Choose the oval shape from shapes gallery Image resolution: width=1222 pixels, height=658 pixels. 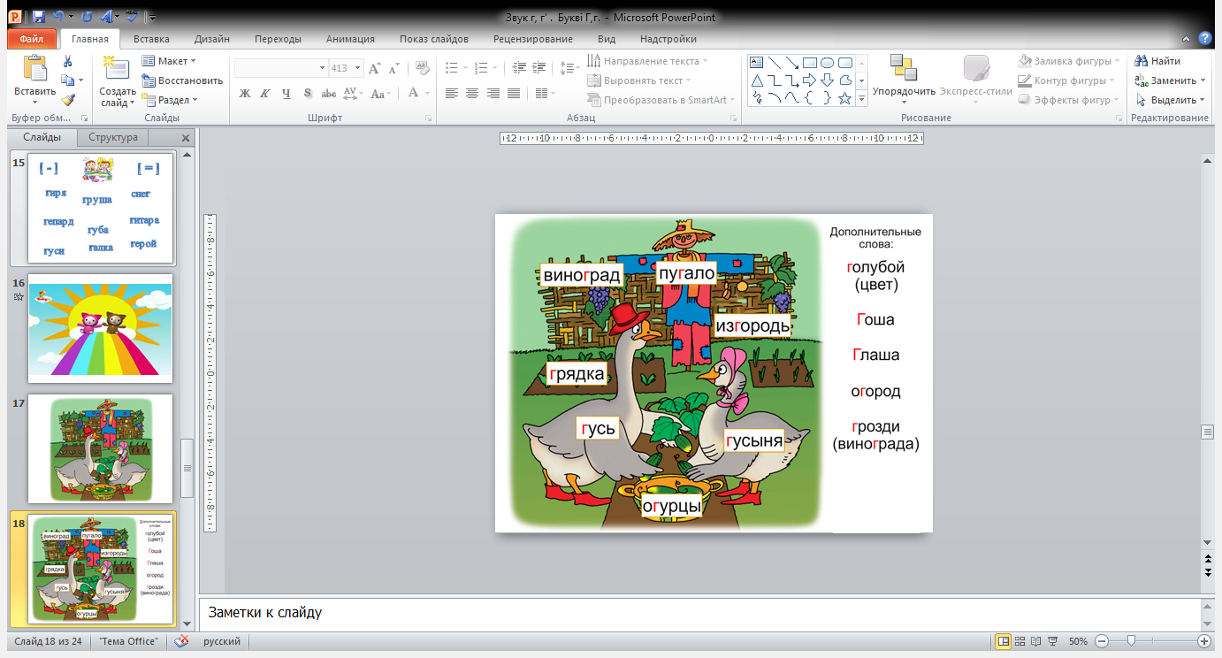coord(827,62)
